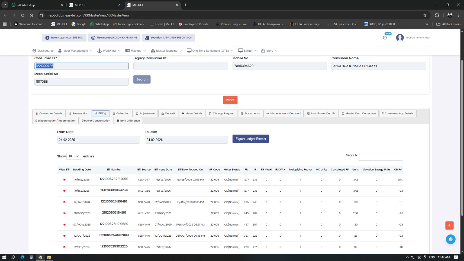Viewport: 464px width, 261px height.
Task: View bill for 16/FEB/2026 reading via eye icon
Action: 64,180
